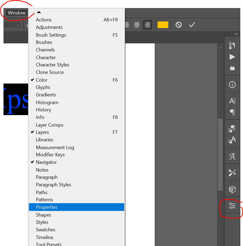Open Histogram from the menu

[x=77, y=102]
